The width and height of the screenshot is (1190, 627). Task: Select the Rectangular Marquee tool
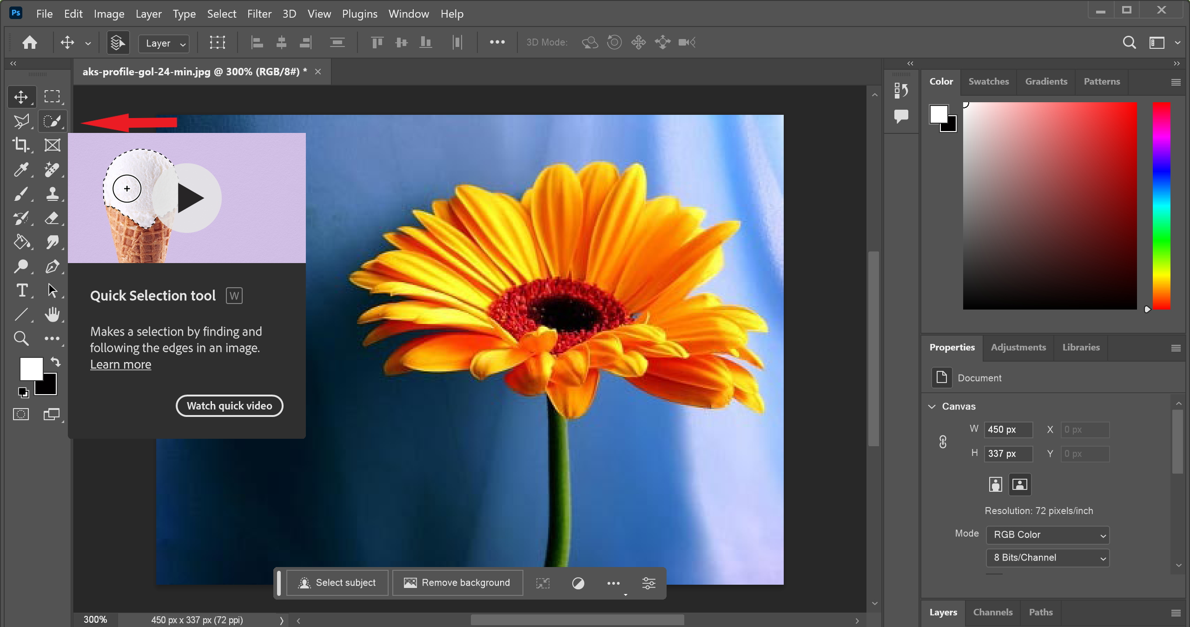[51, 96]
